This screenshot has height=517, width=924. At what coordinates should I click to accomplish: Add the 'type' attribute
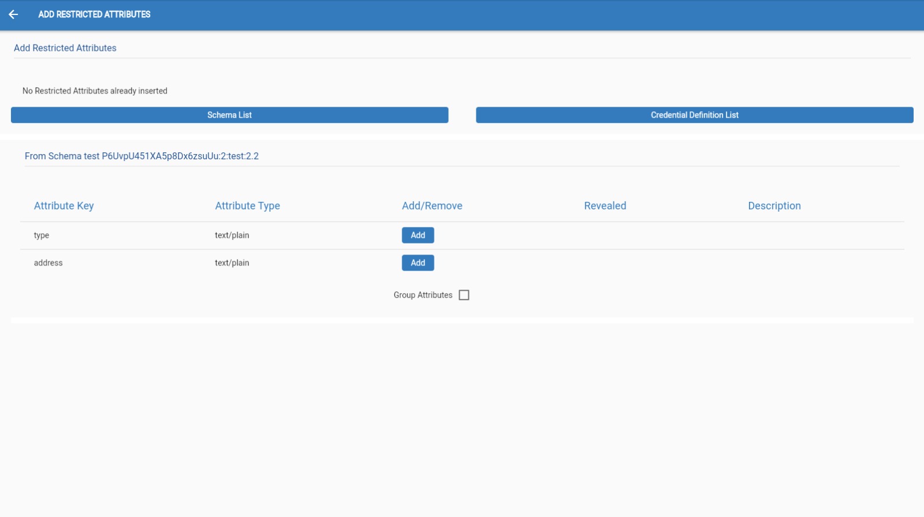[x=418, y=235]
